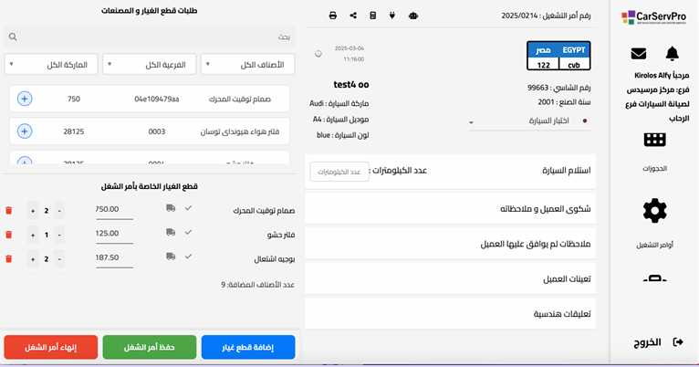
Task: Toggle checkmark for صمام توقيت المحرك
Action: pyautogui.click(x=189, y=208)
